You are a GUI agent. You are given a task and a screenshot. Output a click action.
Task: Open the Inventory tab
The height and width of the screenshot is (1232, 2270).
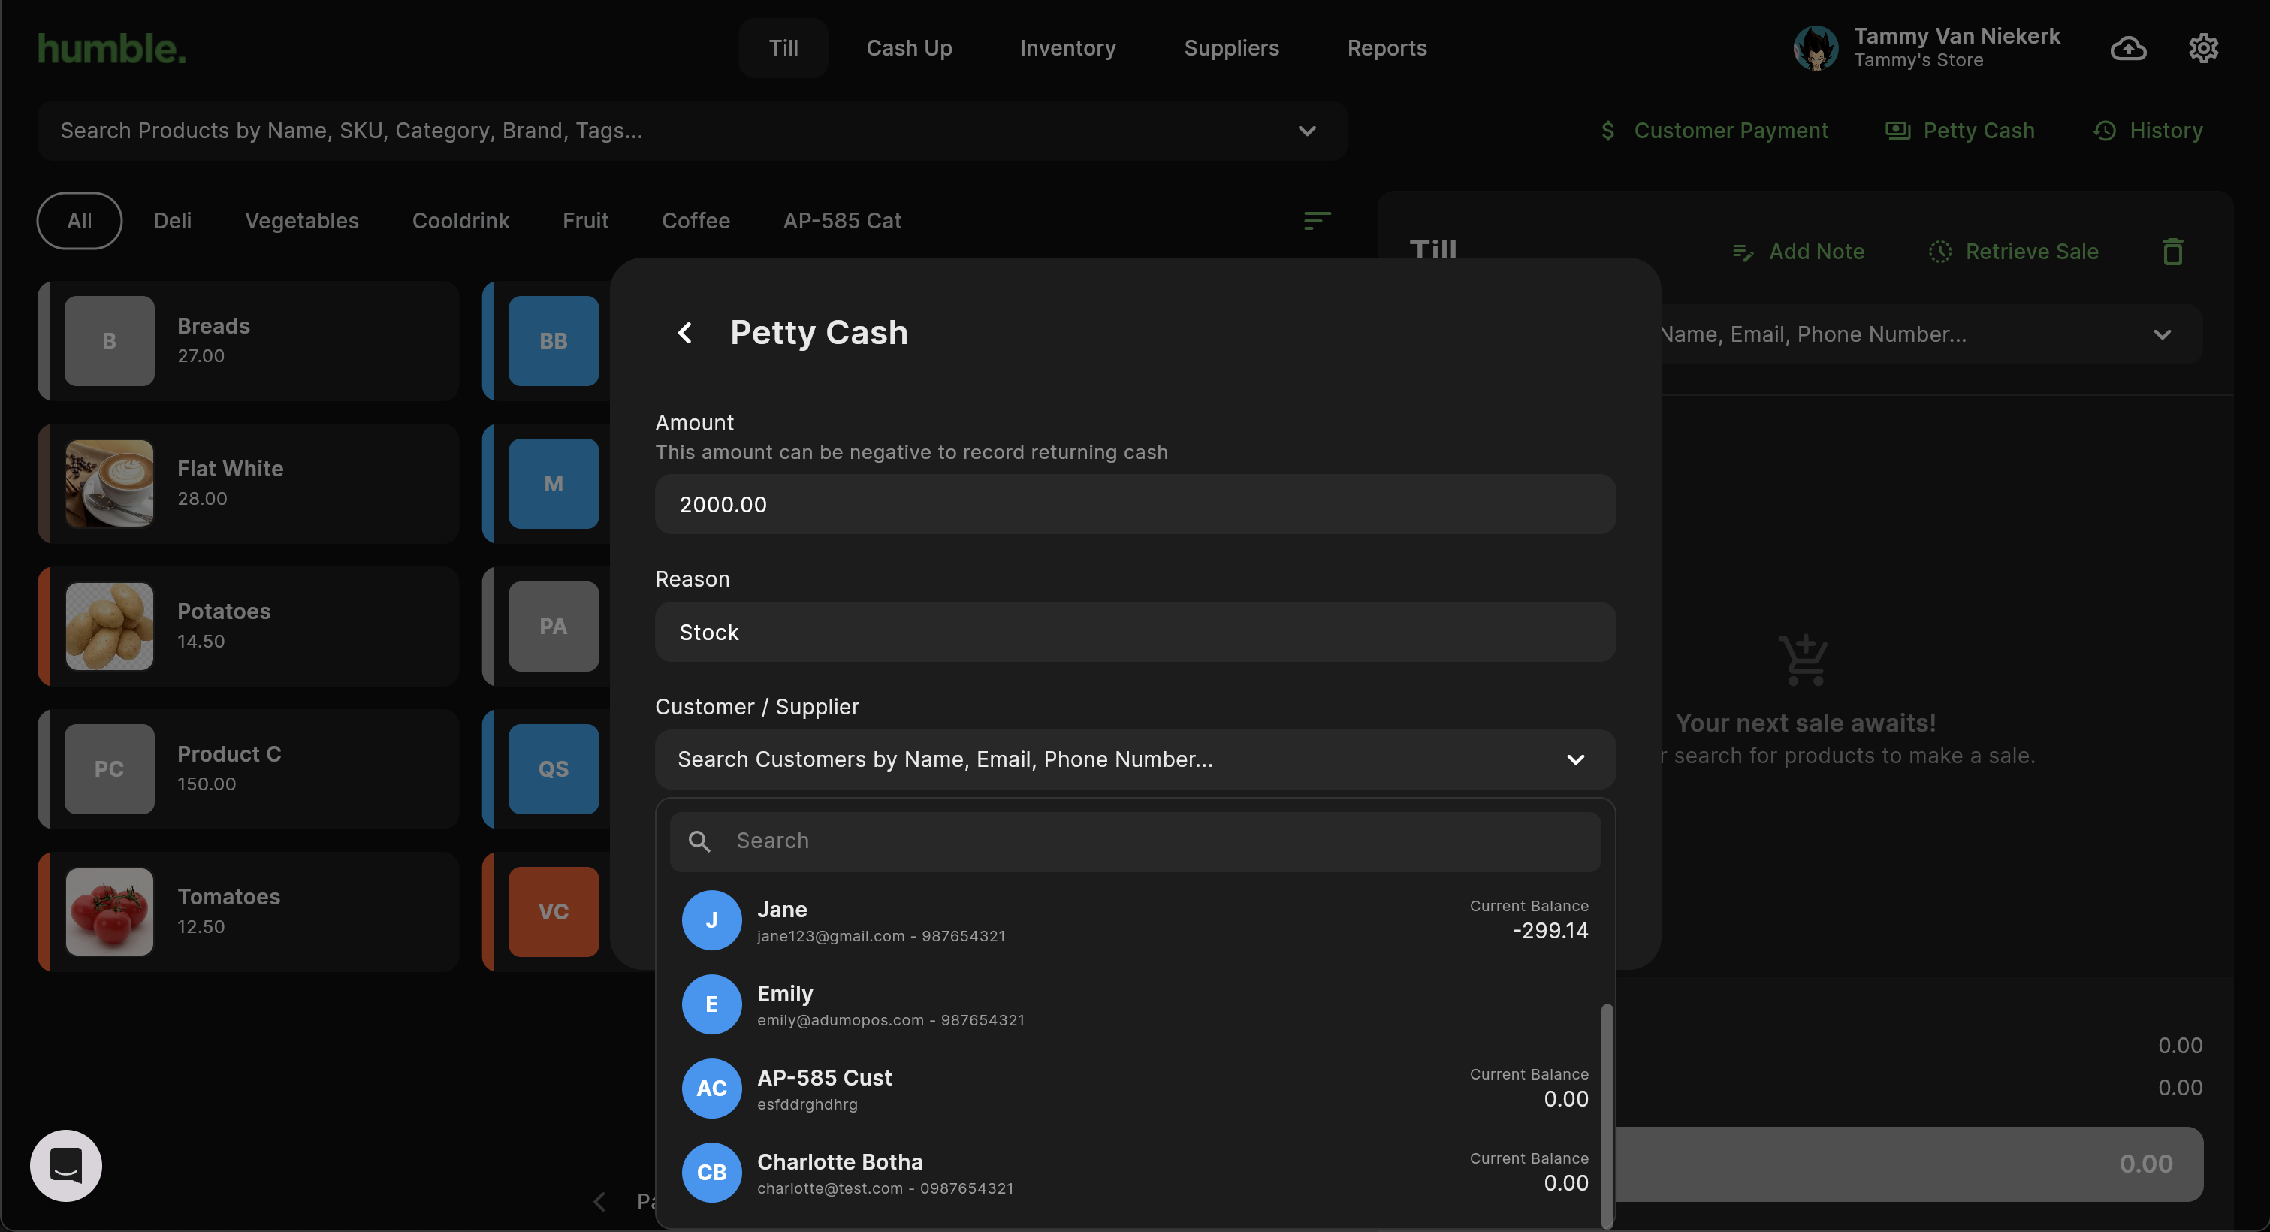(1067, 49)
